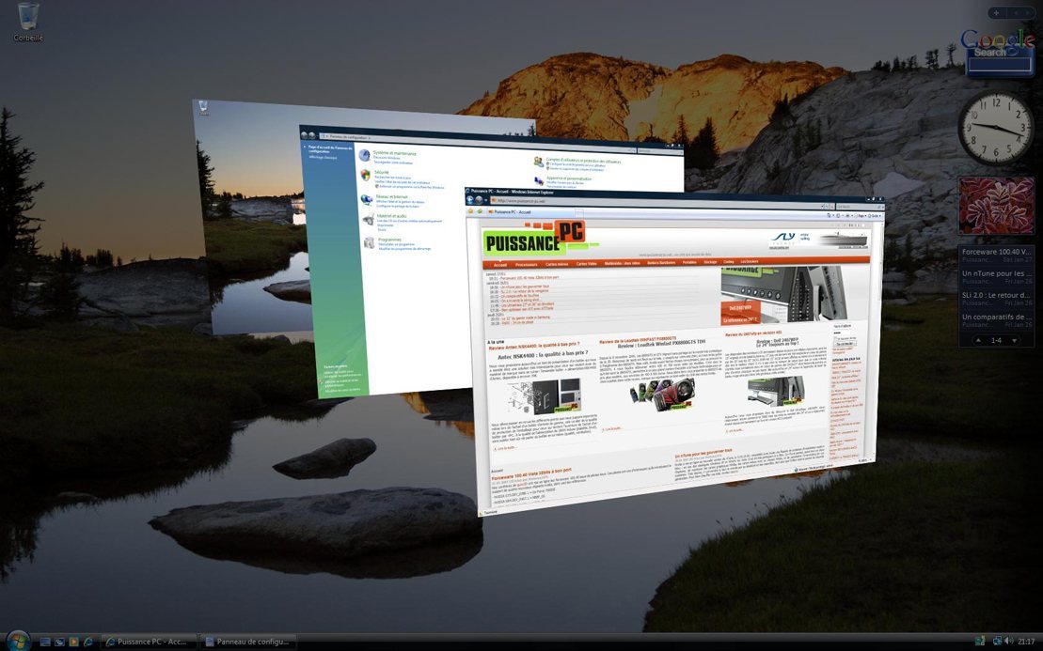Select Puissance PC taskbar button

[x=148, y=642]
